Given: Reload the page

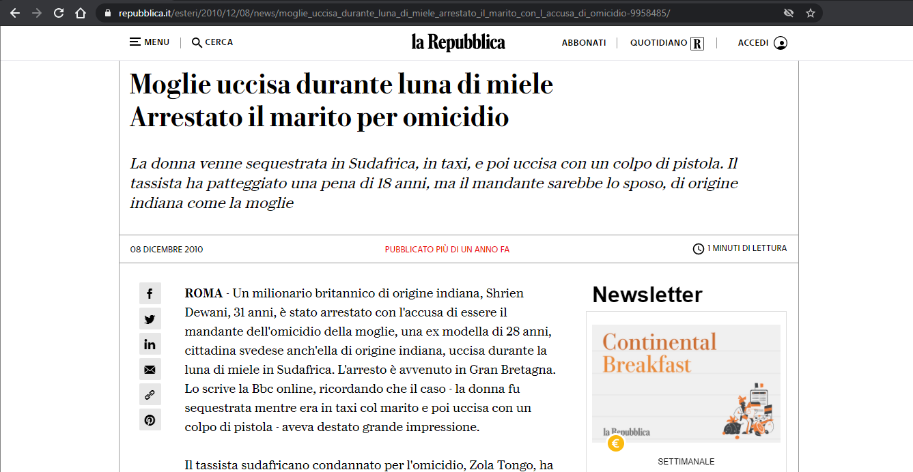Looking at the screenshot, I should click(x=59, y=13).
